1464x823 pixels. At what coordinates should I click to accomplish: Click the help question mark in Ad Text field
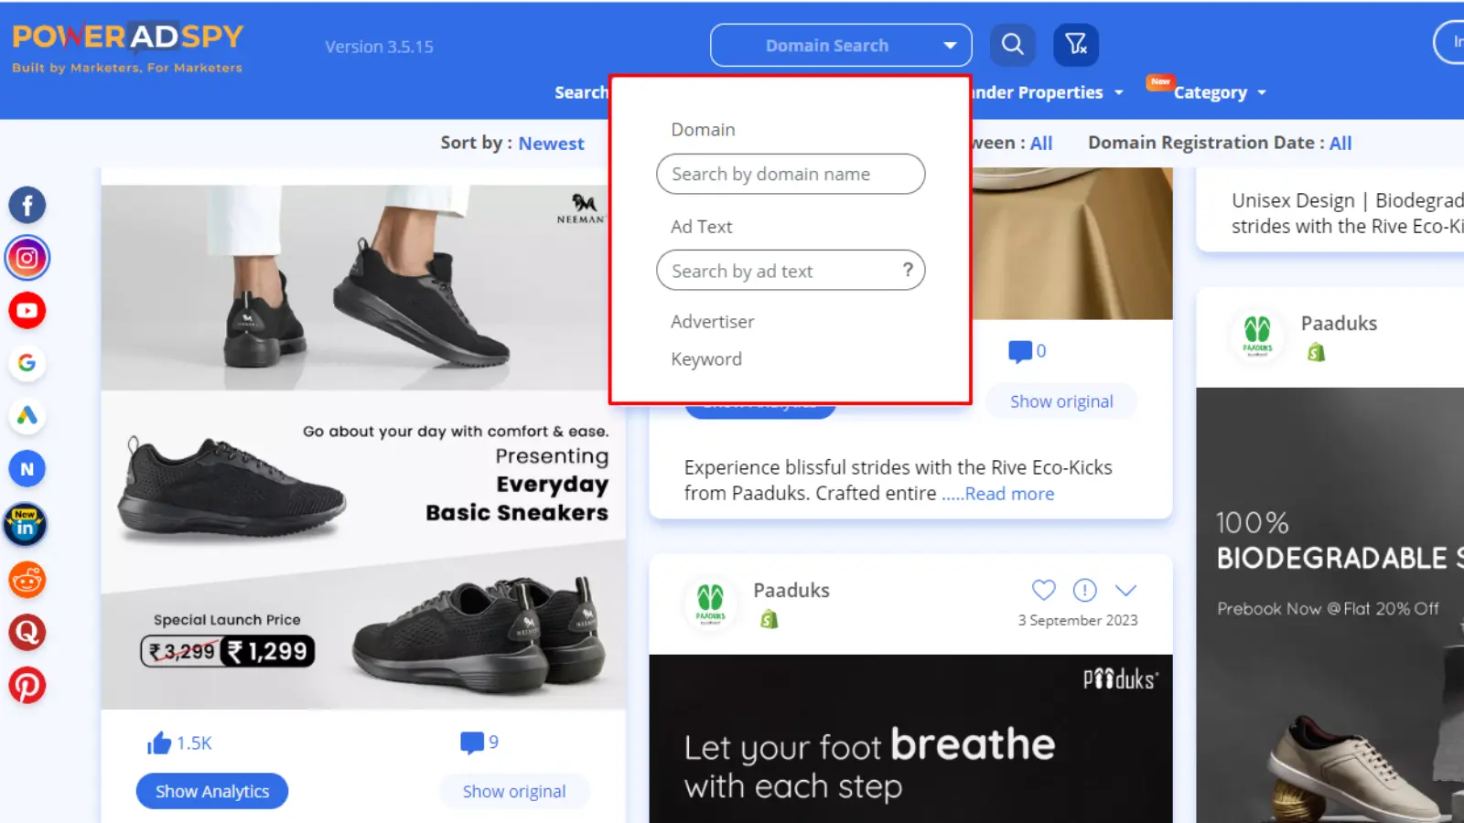[x=908, y=270]
